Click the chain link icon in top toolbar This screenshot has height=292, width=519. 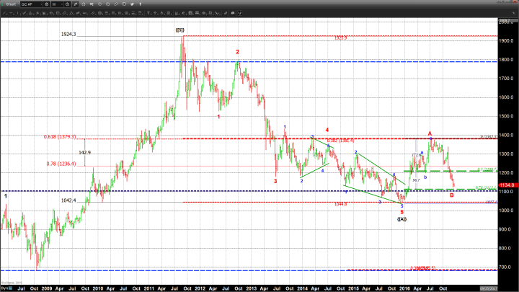(115, 4)
